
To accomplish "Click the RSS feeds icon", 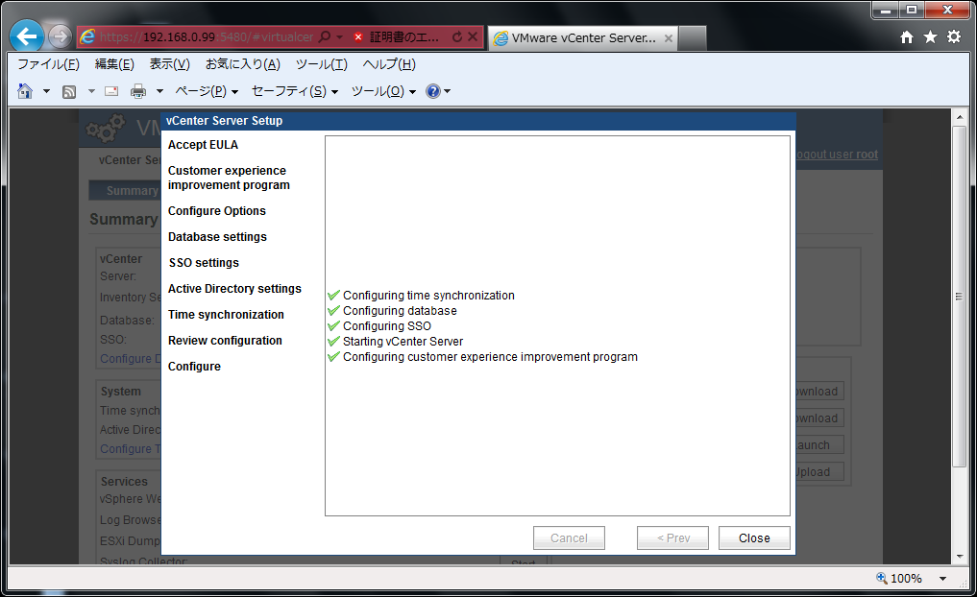I will point(69,91).
